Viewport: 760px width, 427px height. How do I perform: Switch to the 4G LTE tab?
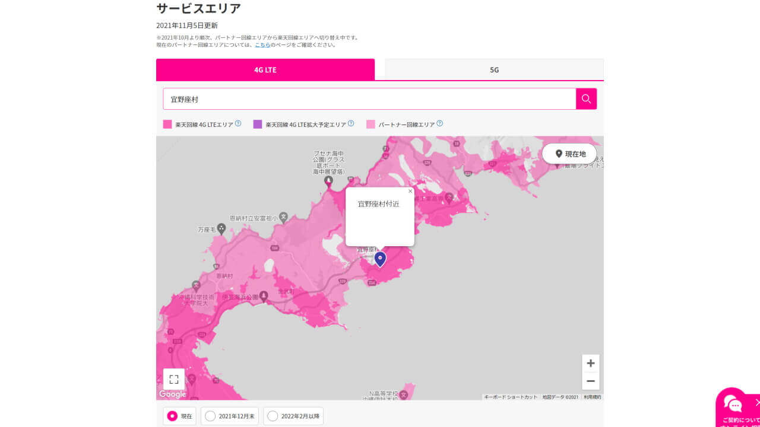(x=265, y=69)
